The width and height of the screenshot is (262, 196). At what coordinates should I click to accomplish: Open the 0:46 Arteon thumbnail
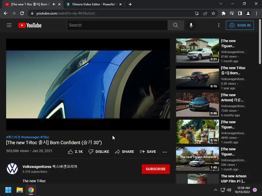(x=197, y=104)
